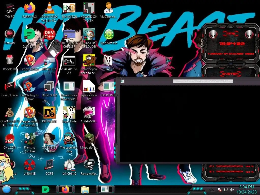Launch the Super Hilda game icon
Image resolution: width=260 pixels, height=195 pixels.
(x=69, y=113)
